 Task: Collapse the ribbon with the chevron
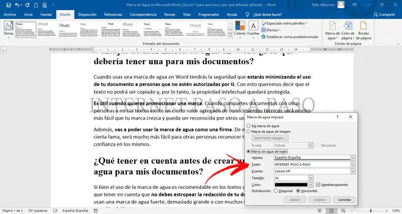point(398,44)
